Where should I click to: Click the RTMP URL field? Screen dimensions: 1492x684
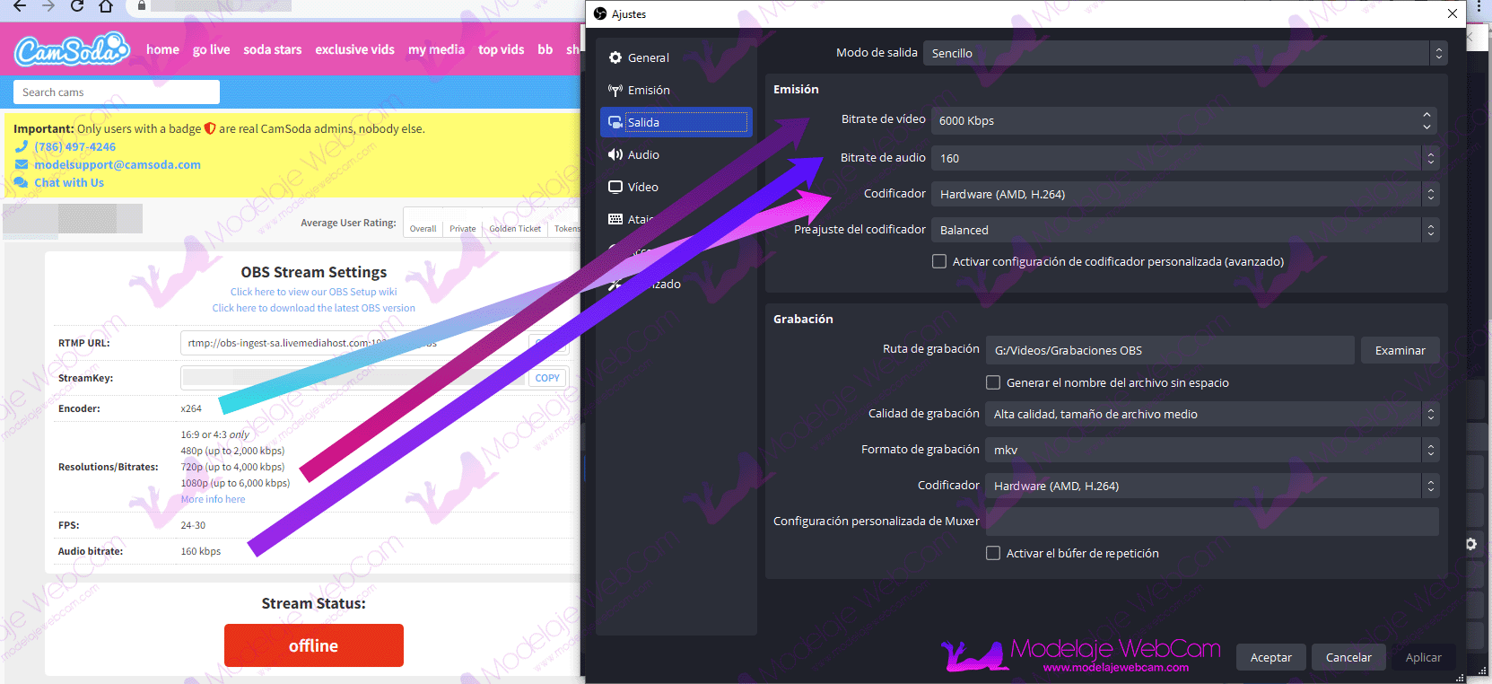coord(377,343)
